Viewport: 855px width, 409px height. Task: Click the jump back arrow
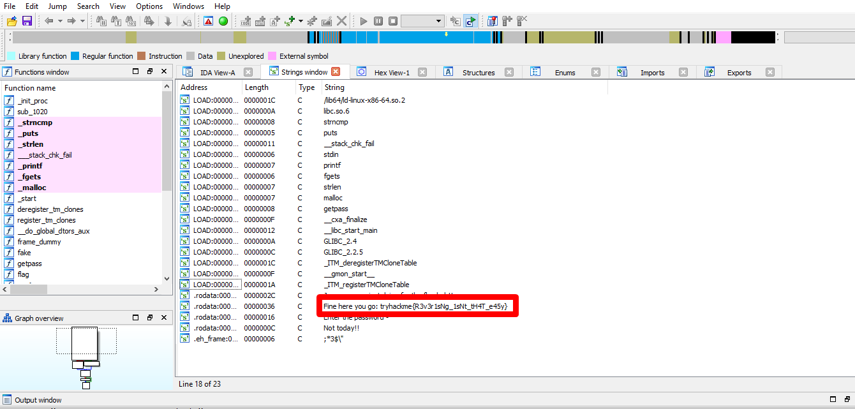49,21
